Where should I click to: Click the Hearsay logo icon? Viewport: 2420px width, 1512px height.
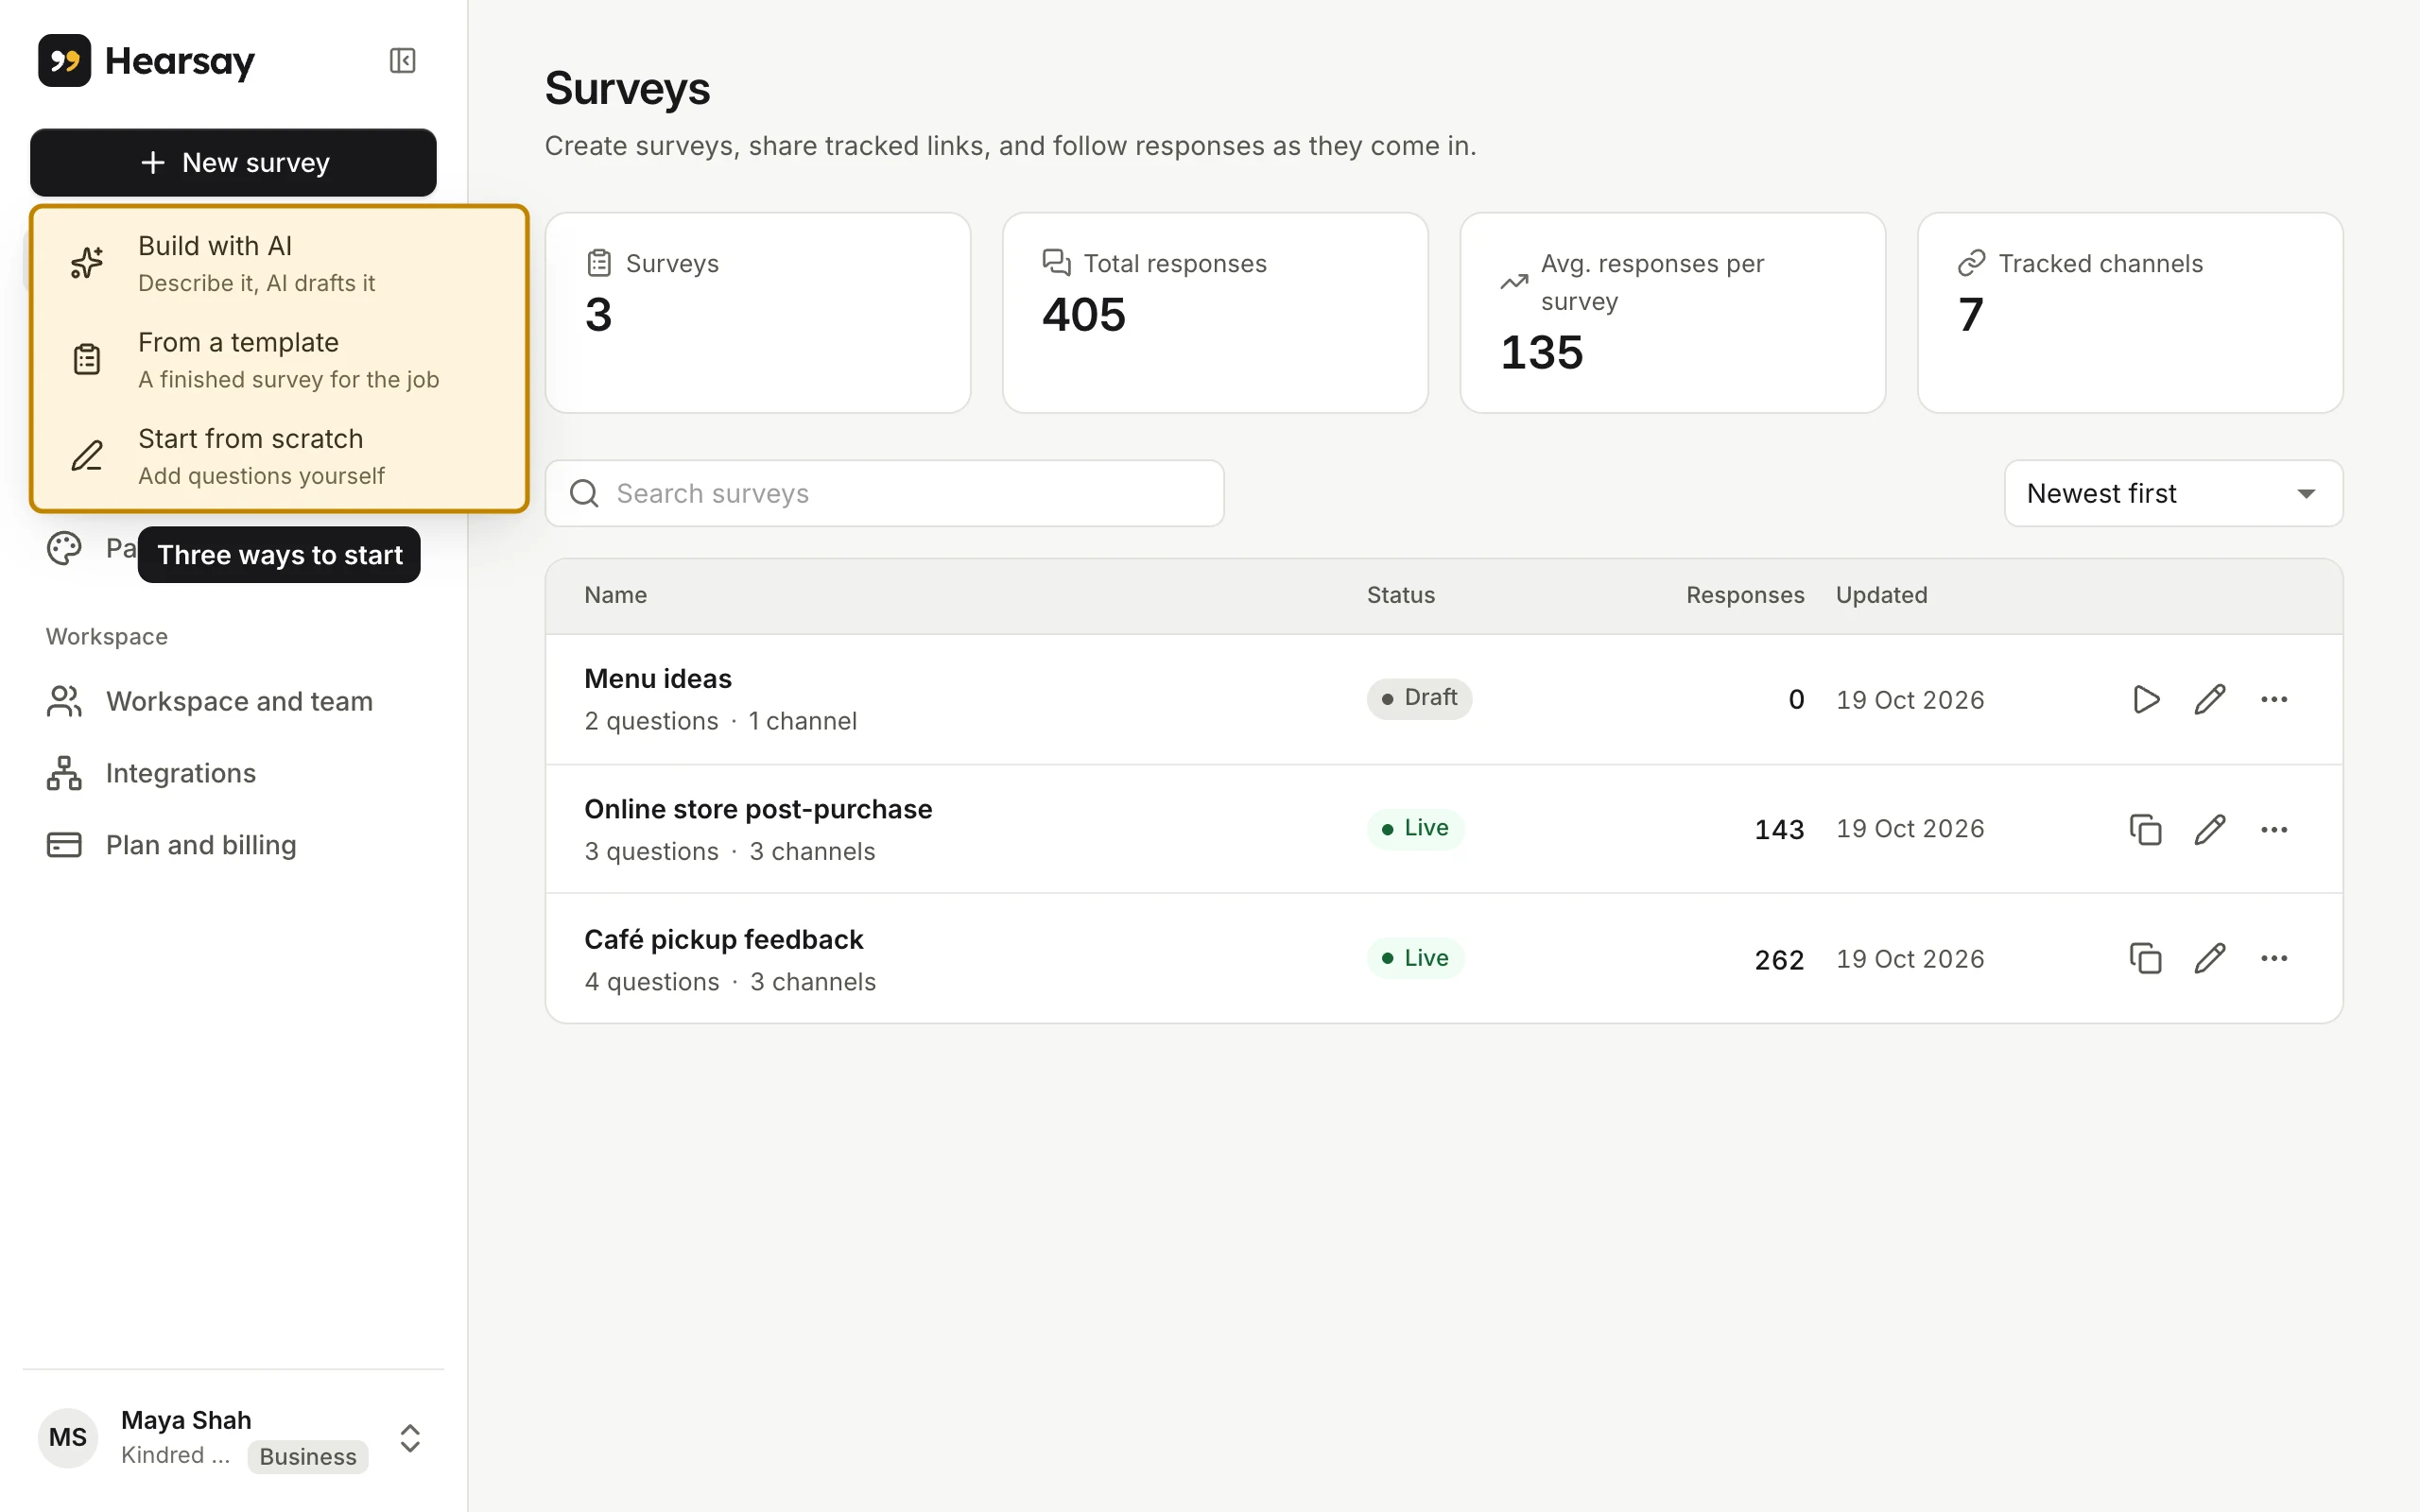[x=65, y=61]
